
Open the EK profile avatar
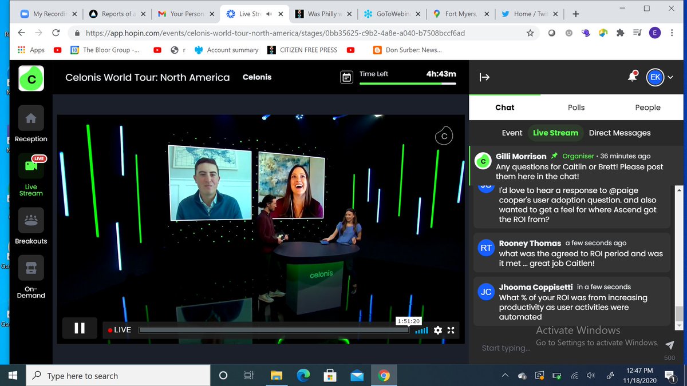click(655, 77)
